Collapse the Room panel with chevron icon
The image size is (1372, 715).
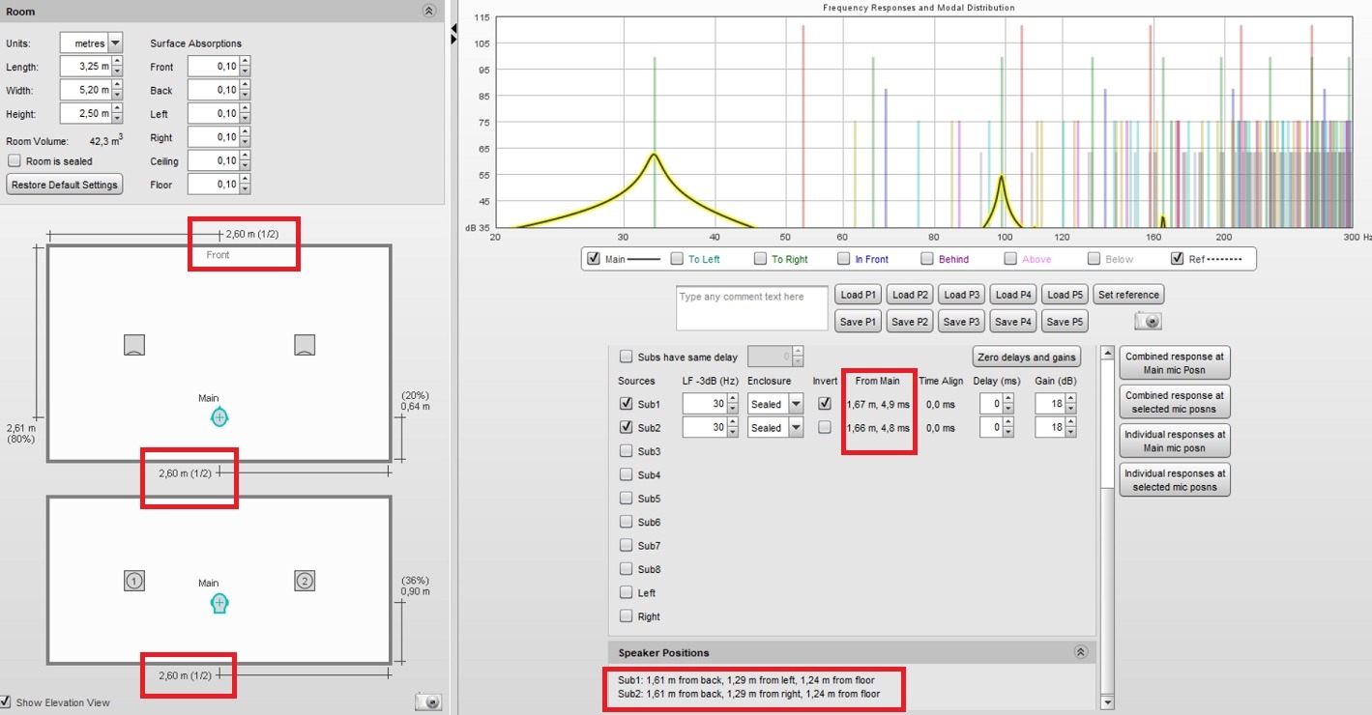(x=429, y=11)
